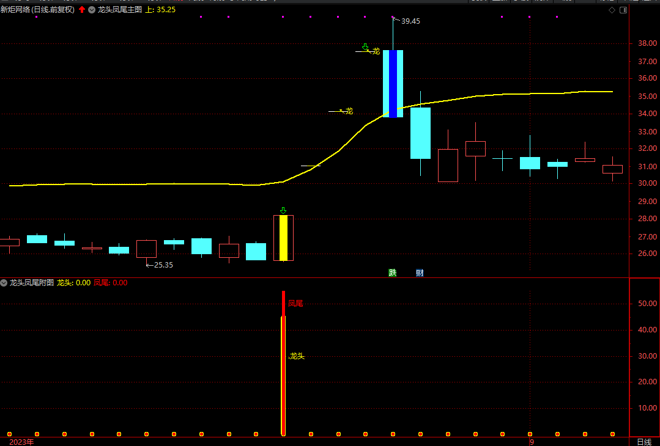Click the green 跌 marker icon
Screen dimensions: 660x446
point(392,272)
